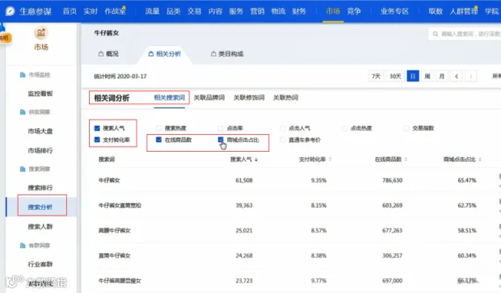The width and height of the screenshot is (501, 293).
Task: Click the 市场监控 section icon
Action: 23,75
